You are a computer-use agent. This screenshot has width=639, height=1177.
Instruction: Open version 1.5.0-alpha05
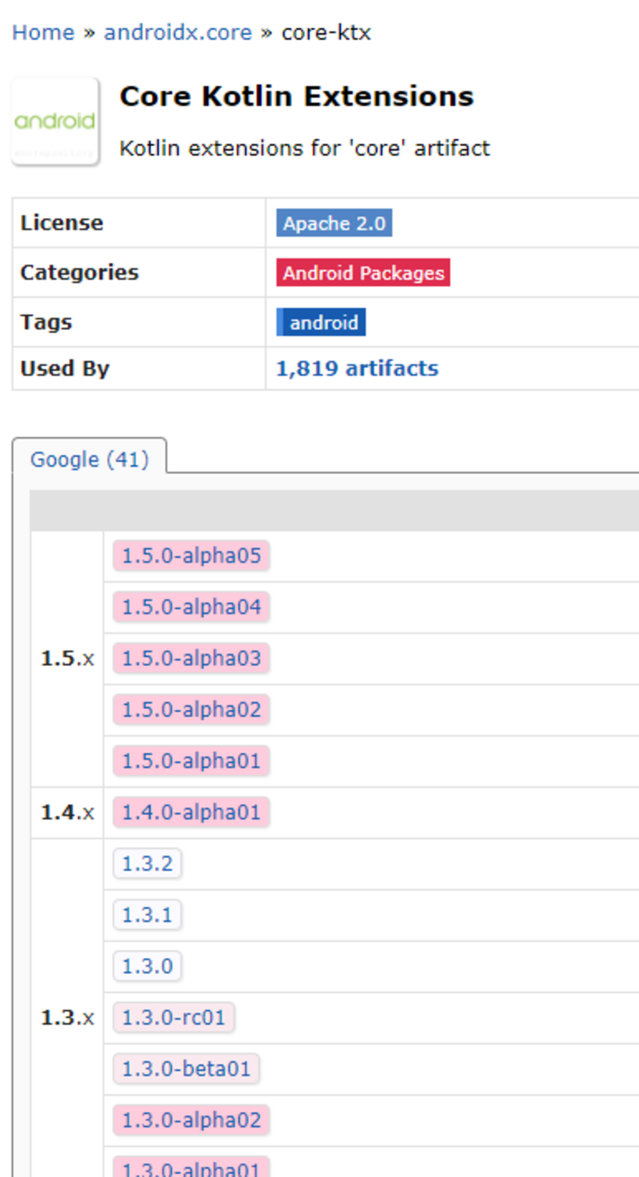click(x=191, y=556)
